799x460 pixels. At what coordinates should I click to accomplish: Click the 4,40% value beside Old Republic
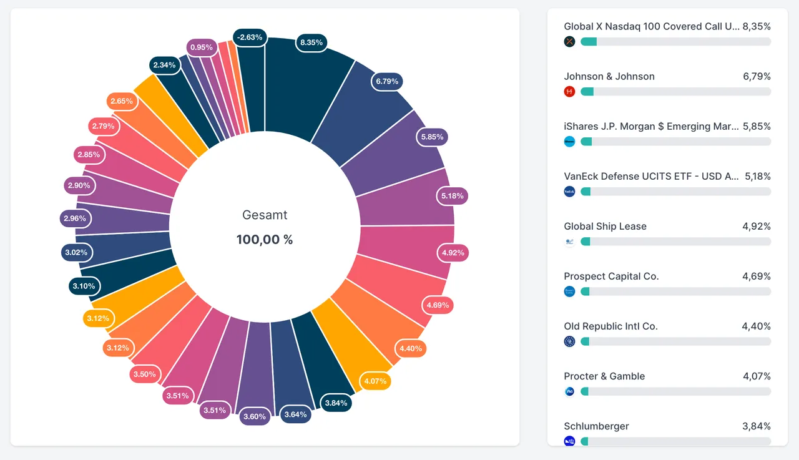757,326
